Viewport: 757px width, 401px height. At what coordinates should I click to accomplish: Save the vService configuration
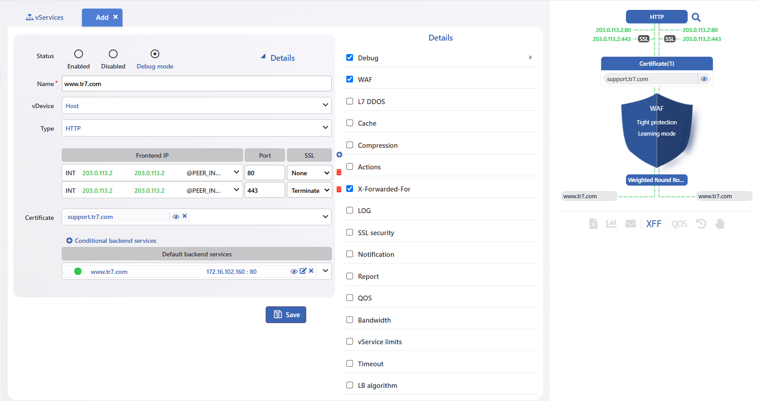(286, 314)
